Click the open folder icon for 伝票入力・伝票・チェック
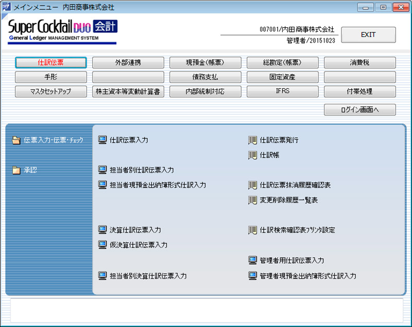 (x=16, y=140)
